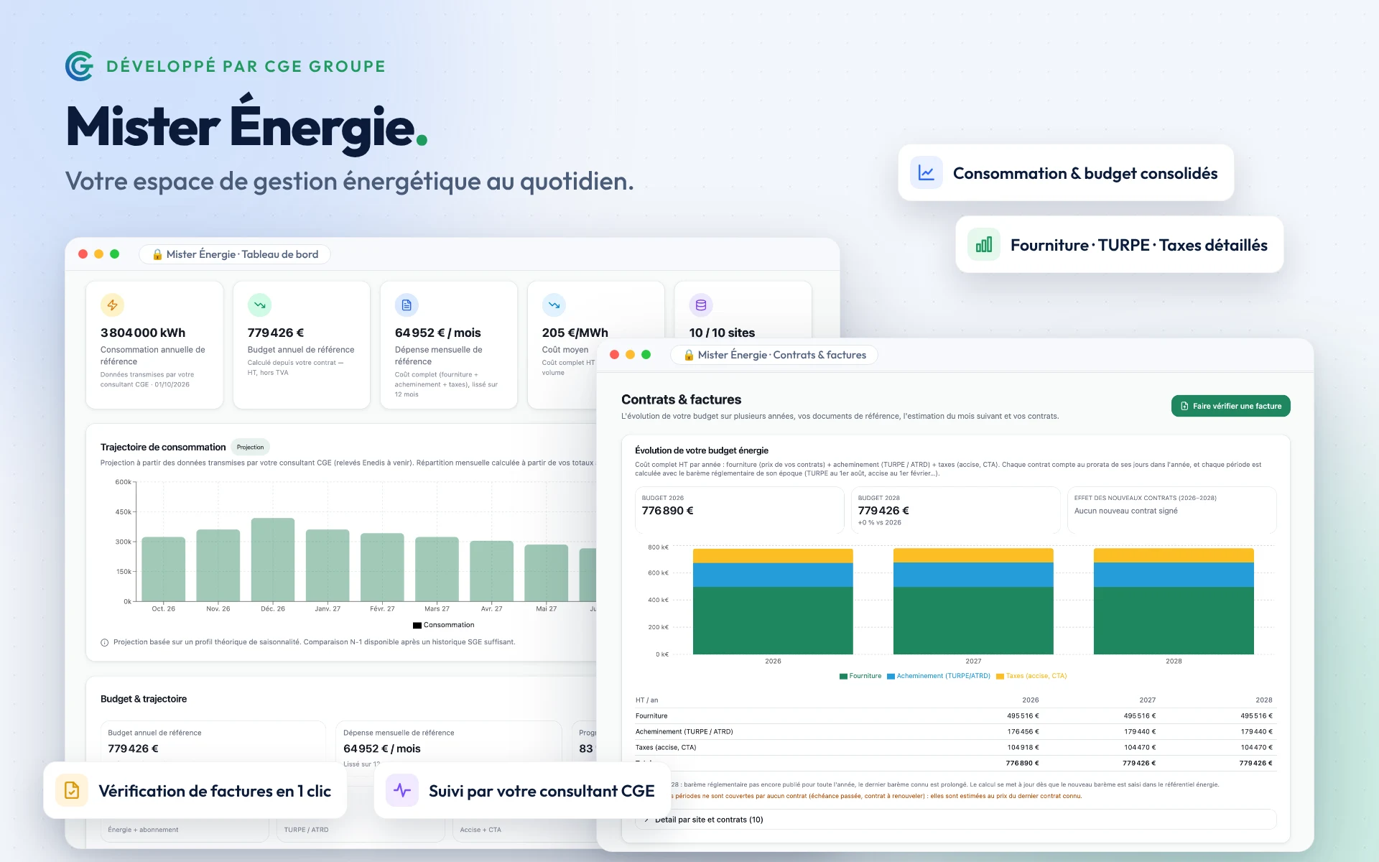Click the Mister Énergie · Tableau de bord address pill

click(x=235, y=254)
